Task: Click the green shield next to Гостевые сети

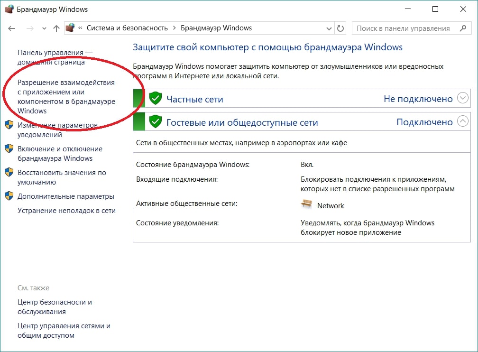Action: [x=155, y=121]
